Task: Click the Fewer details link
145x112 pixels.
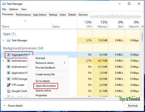Action: [x=15, y=106]
